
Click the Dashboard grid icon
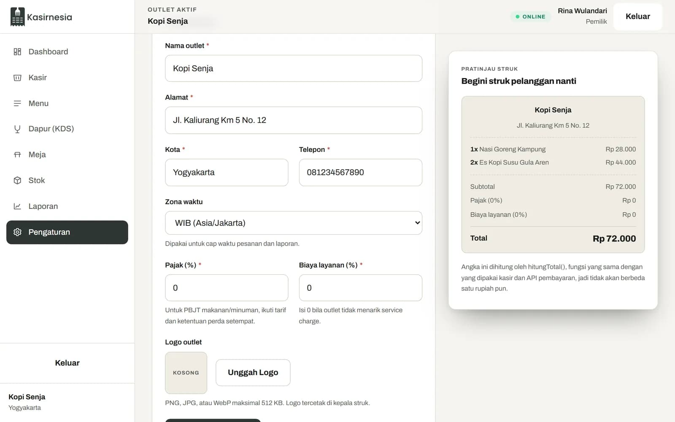click(17, 52)
